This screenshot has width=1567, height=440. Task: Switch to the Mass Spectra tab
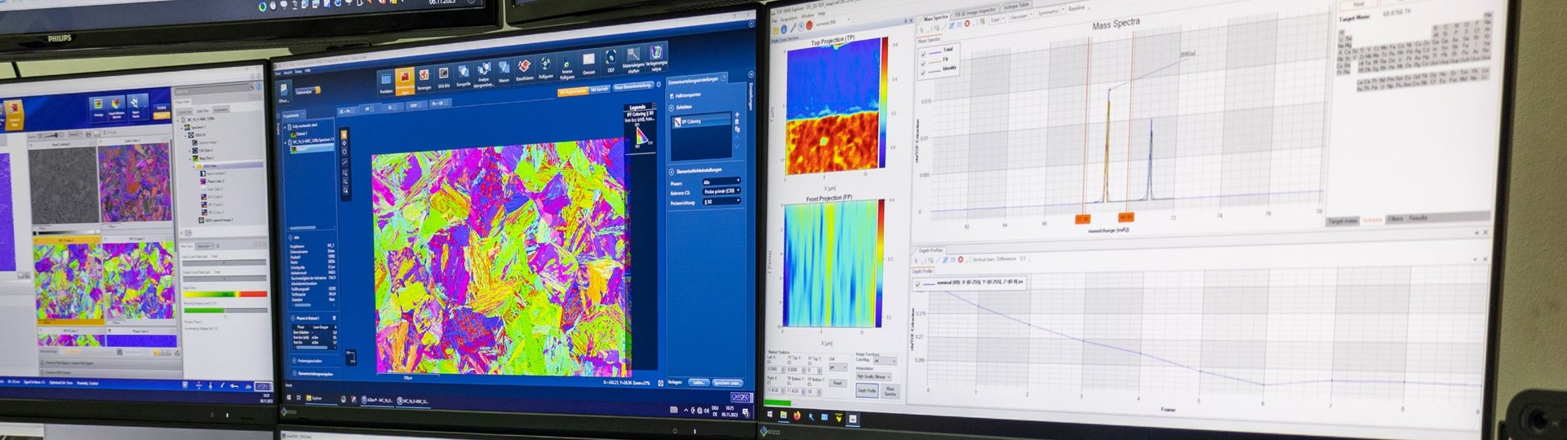click(935, 18)
